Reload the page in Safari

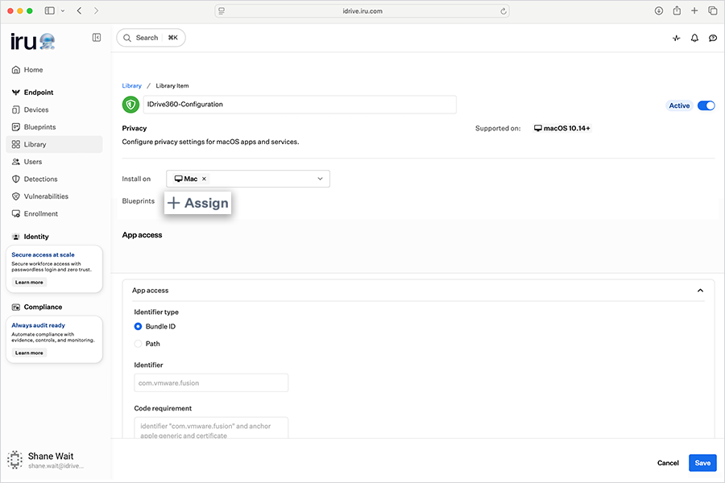click(x=503, y=11)
